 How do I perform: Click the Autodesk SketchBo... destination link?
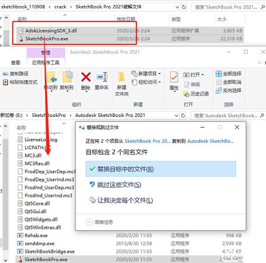tap(210, 141)
